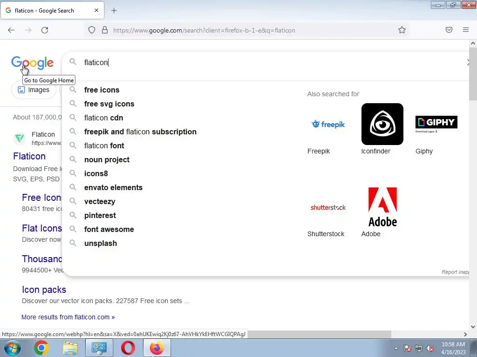The width and height of the screenshot is (477, 357).
Task: Open the Save to Pocket icon
Action: coord(449,30)
